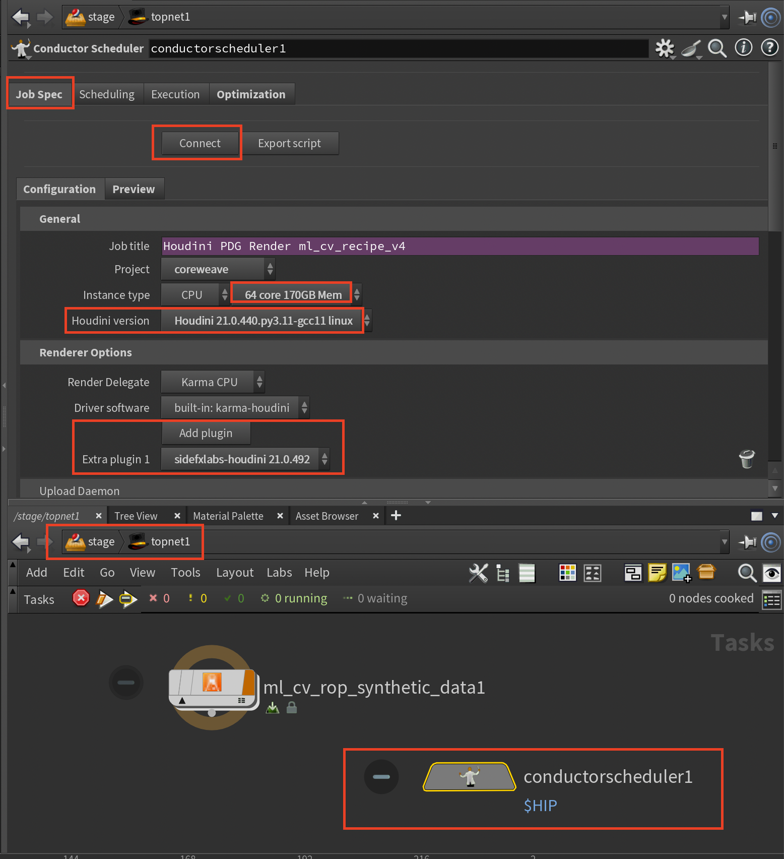
Task: Click the Job title text field
Action: click(x=460, y=246)
